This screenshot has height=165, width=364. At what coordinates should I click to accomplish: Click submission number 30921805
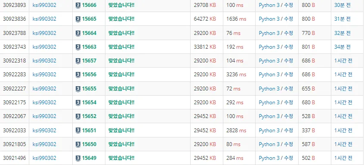14,144
